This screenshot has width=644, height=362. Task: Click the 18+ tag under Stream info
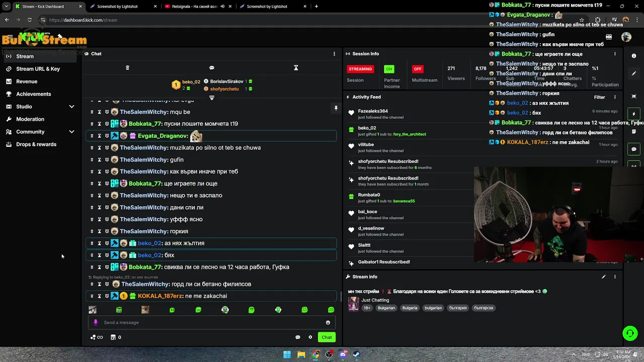367,308
